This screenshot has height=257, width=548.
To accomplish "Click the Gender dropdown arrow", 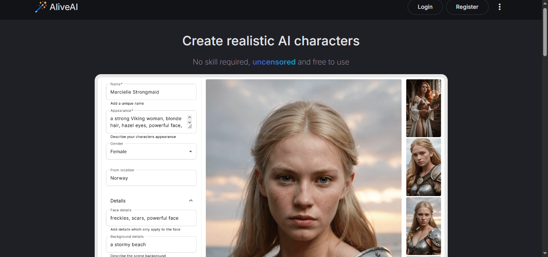I will (x=190, y=152).
